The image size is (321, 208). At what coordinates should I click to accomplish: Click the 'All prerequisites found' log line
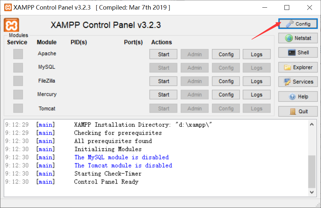point(113,141)
